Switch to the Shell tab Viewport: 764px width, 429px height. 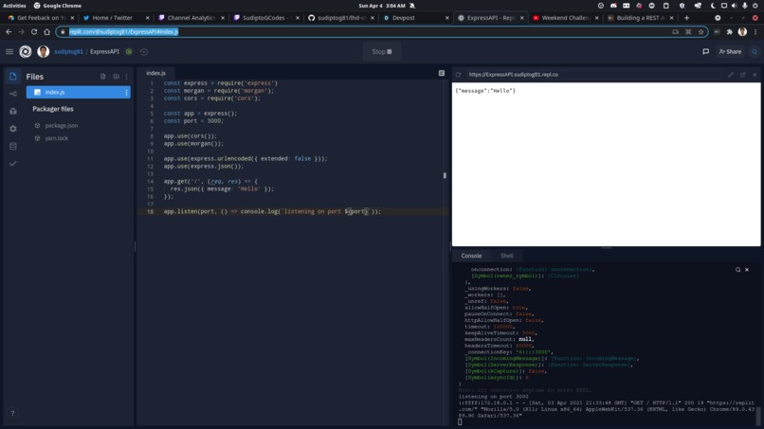507,256
